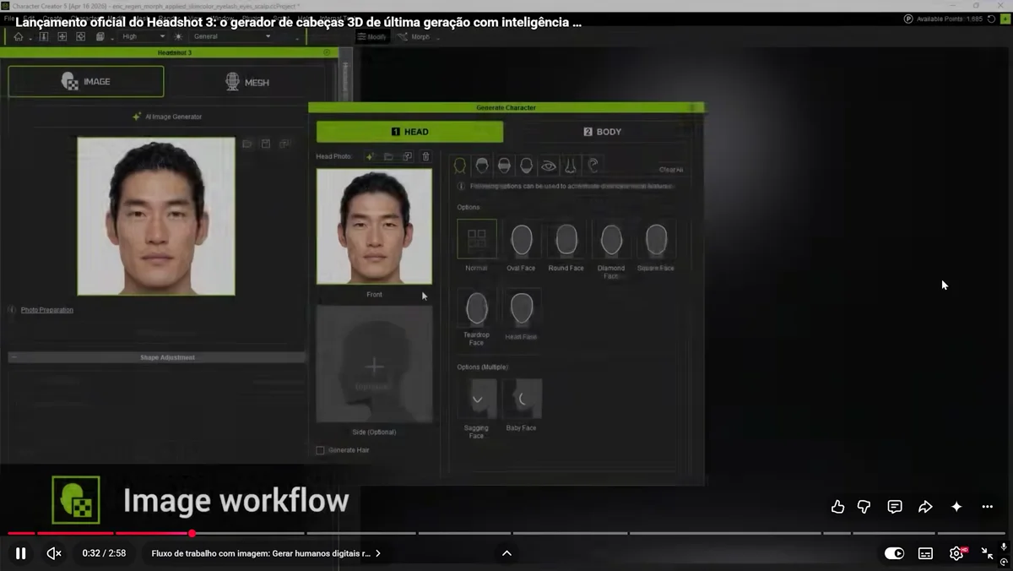The image size is (1013, 571).
Task: Click the Photo Preparation link
Action: (x=47, y=310)
